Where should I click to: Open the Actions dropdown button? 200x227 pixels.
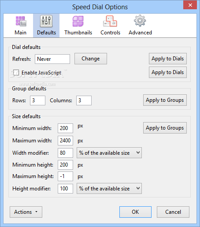point(26,212)
